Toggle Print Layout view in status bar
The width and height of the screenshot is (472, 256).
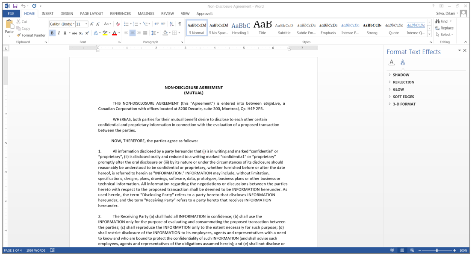coord(402,250)
